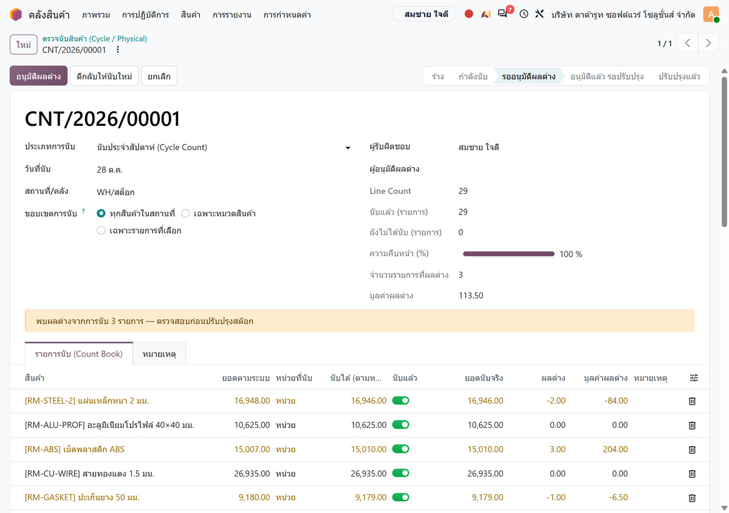Click the red recording indicator icon
Viewport: 729px width, 513px height.
click(469, 14)
